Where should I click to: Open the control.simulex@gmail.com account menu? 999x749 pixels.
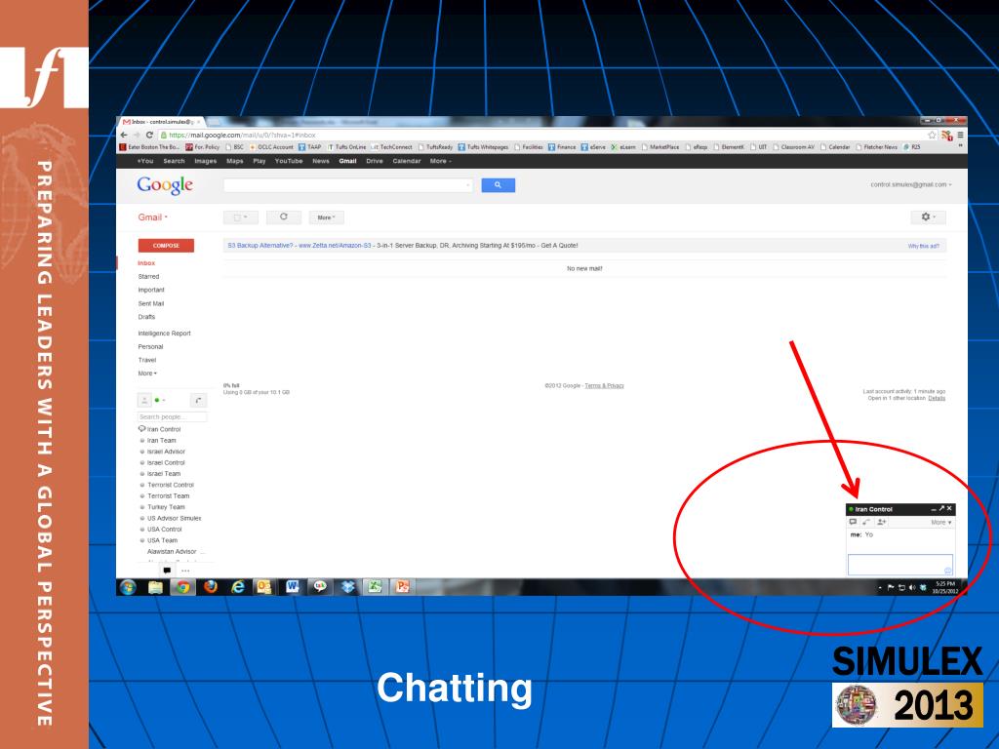911,184
